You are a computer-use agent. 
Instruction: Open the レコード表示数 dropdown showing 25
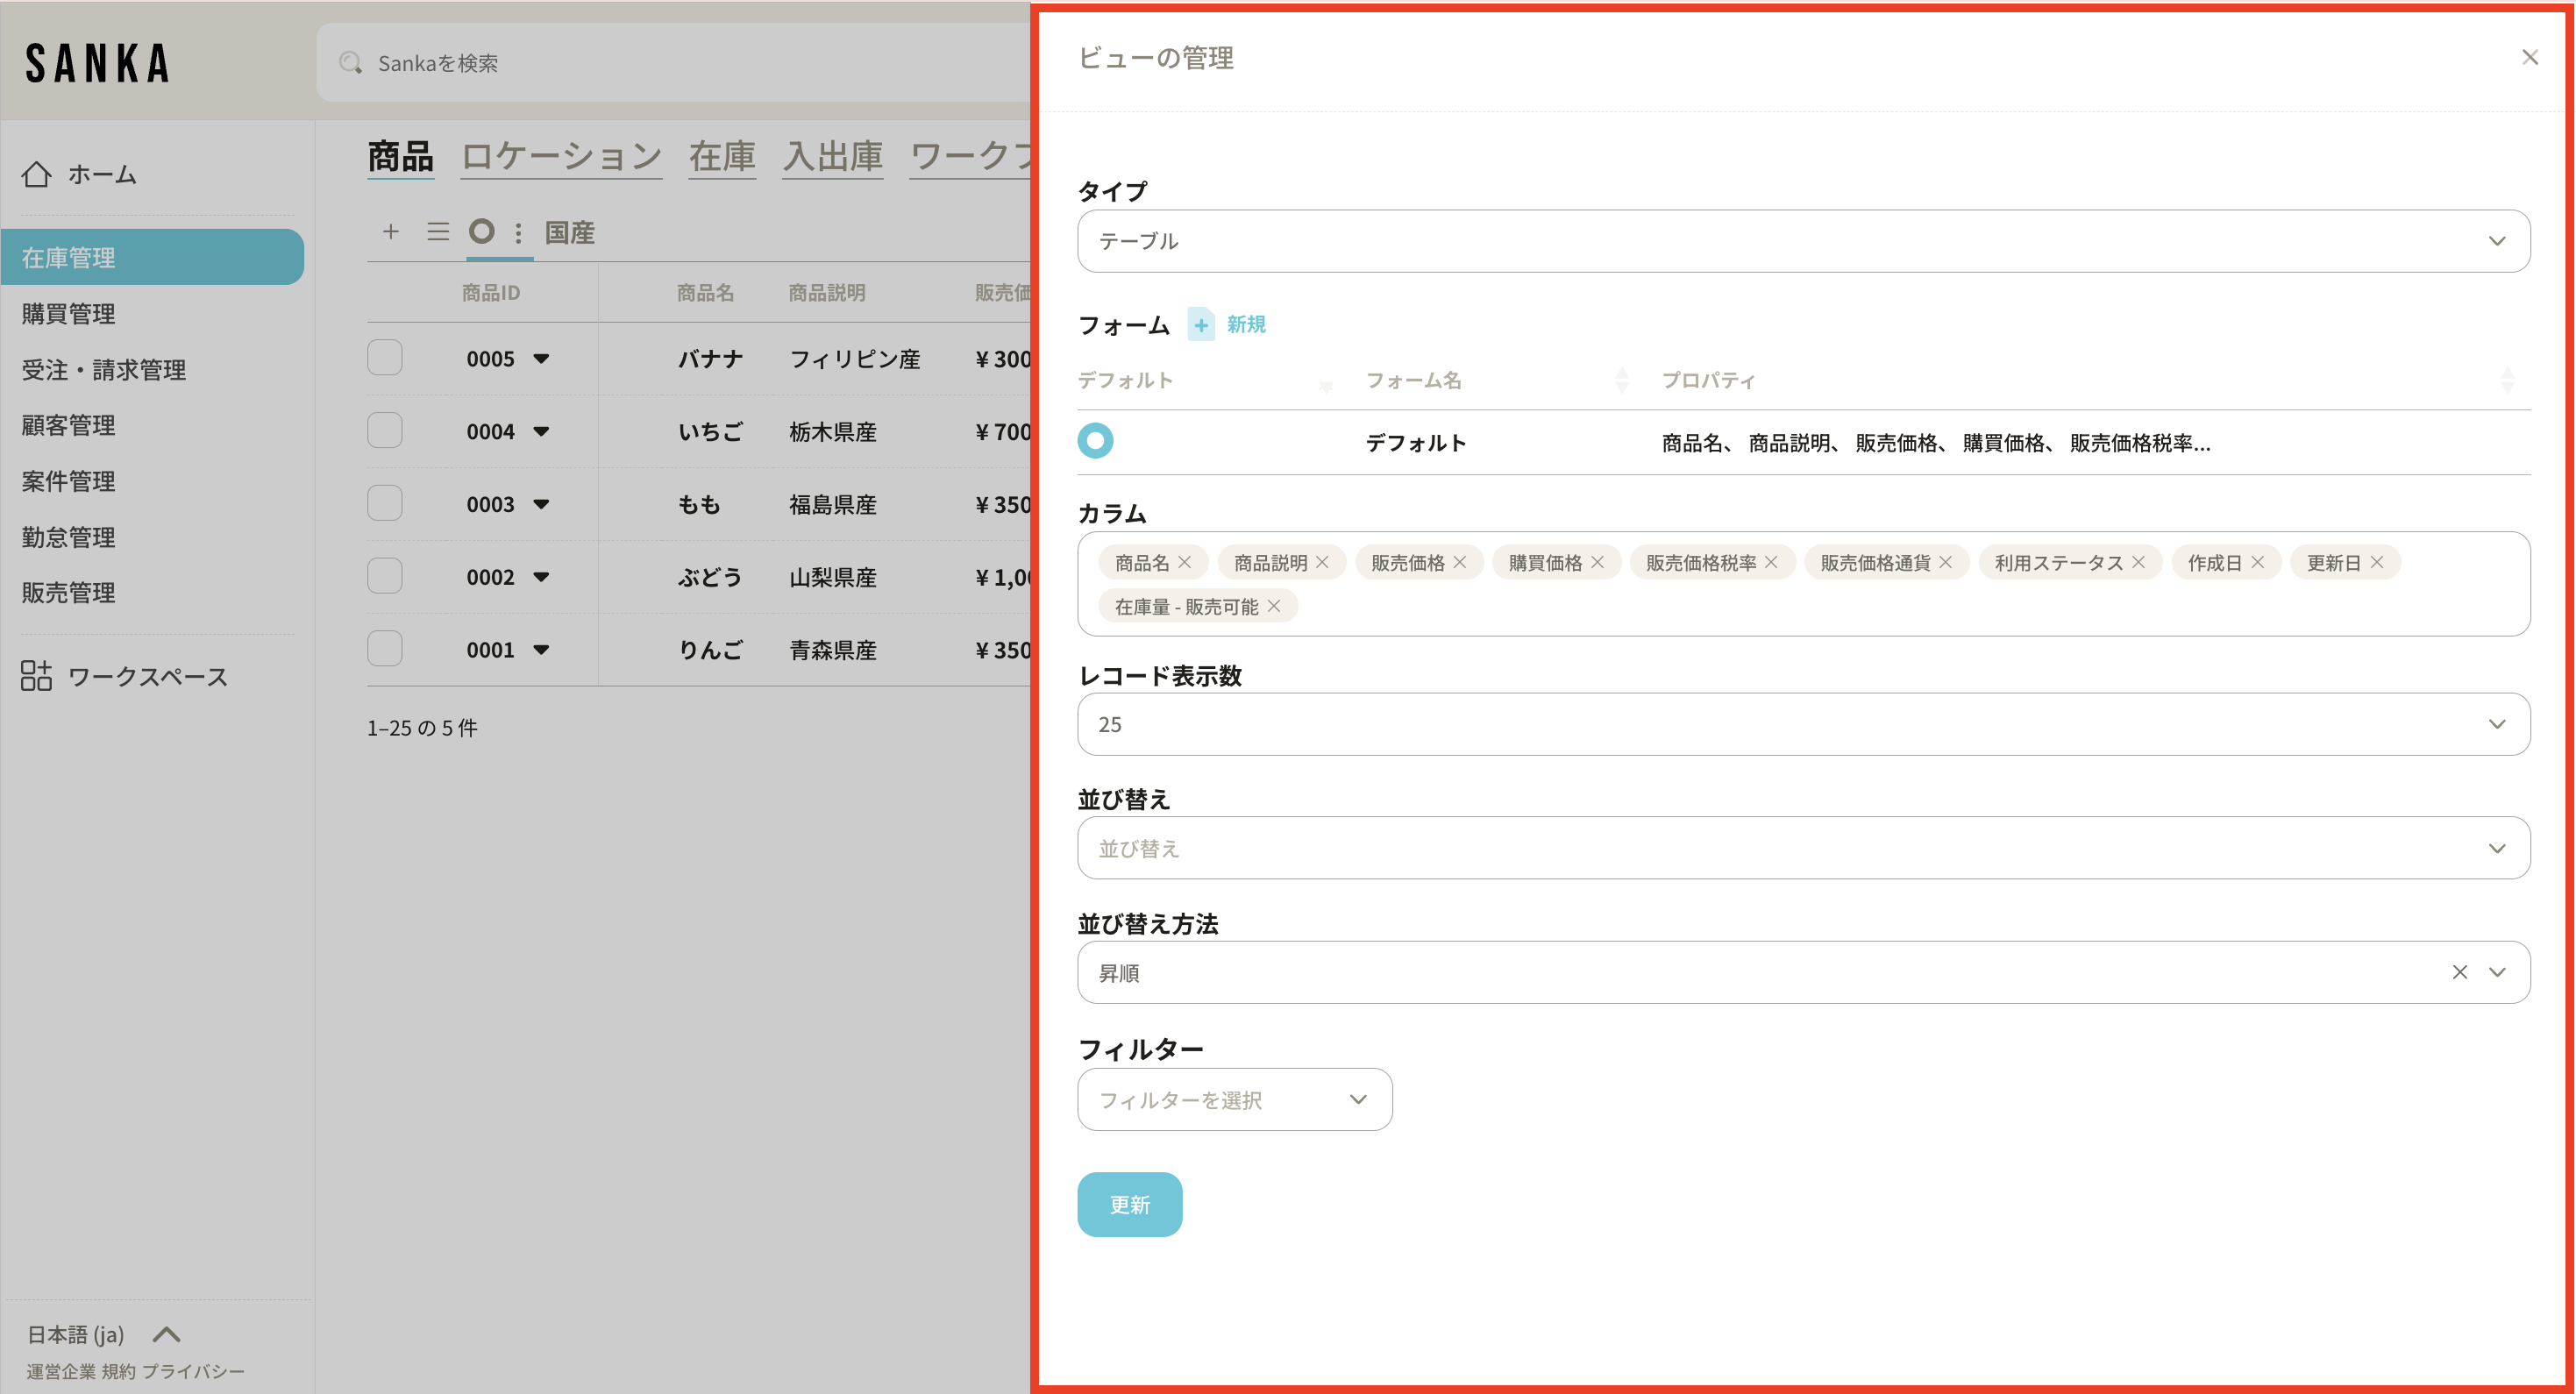click(1802, 724)
